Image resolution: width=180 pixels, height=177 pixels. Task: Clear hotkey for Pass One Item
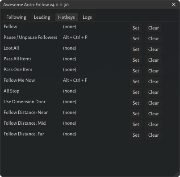pyautogui.click(x=154, y=71)
